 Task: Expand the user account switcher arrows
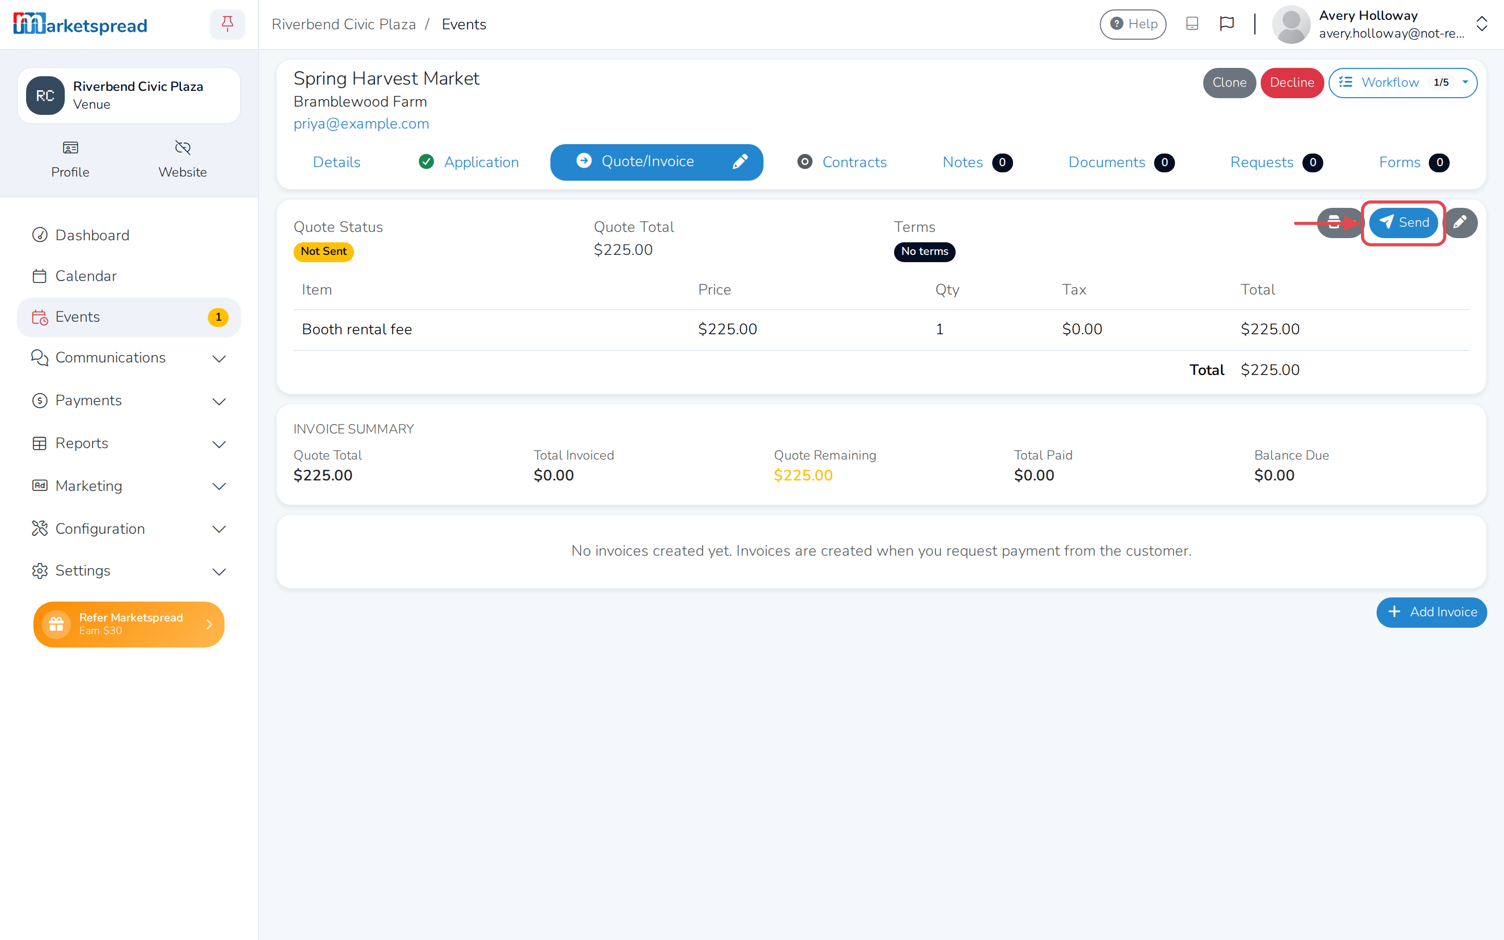coord(1482,24)
